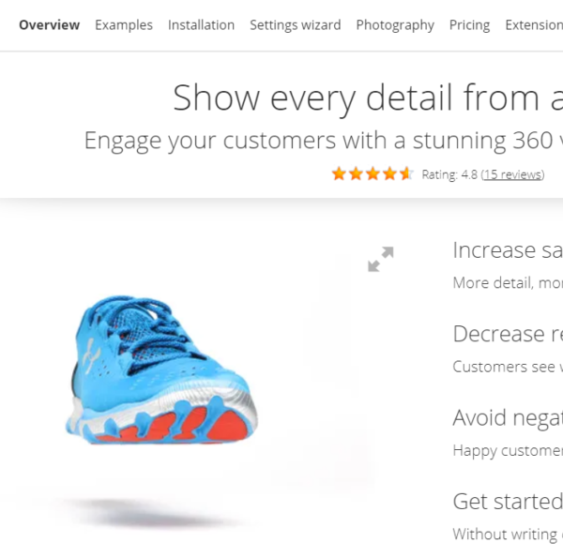Switch to the Examples tab
Screen dimensions: 563x557
[x=124, y=25]
